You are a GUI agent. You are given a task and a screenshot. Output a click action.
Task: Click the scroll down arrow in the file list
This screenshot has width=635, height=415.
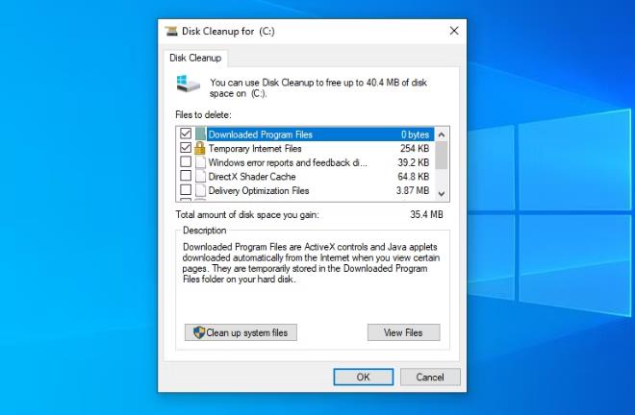[442, 194]
